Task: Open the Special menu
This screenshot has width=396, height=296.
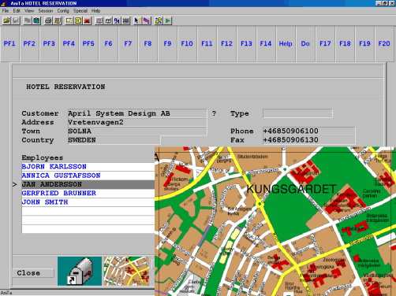Action: pyautogui.click(x=80, y=11)
